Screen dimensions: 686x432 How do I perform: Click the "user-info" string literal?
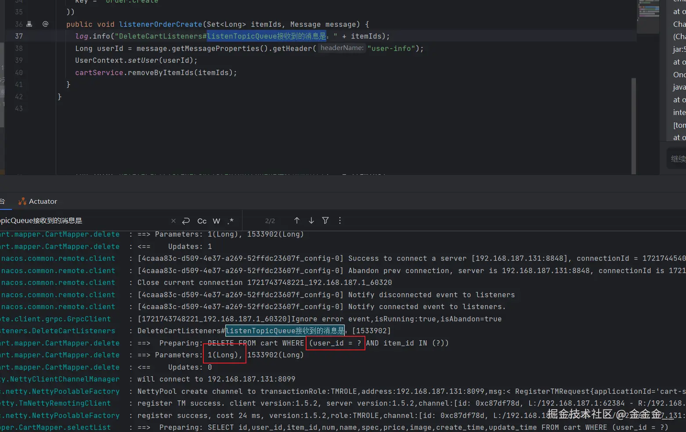[x=391, y=48]
